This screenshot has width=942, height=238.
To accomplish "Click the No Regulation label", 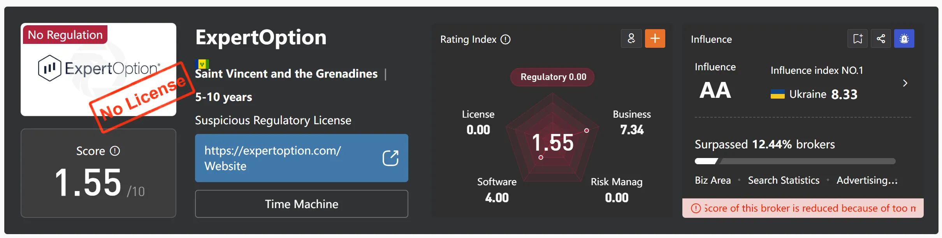I will coord(65,35).
